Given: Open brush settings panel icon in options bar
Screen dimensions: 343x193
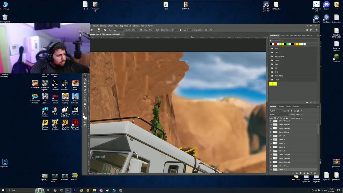Looking at the screenshot, I should click(105, 30).
